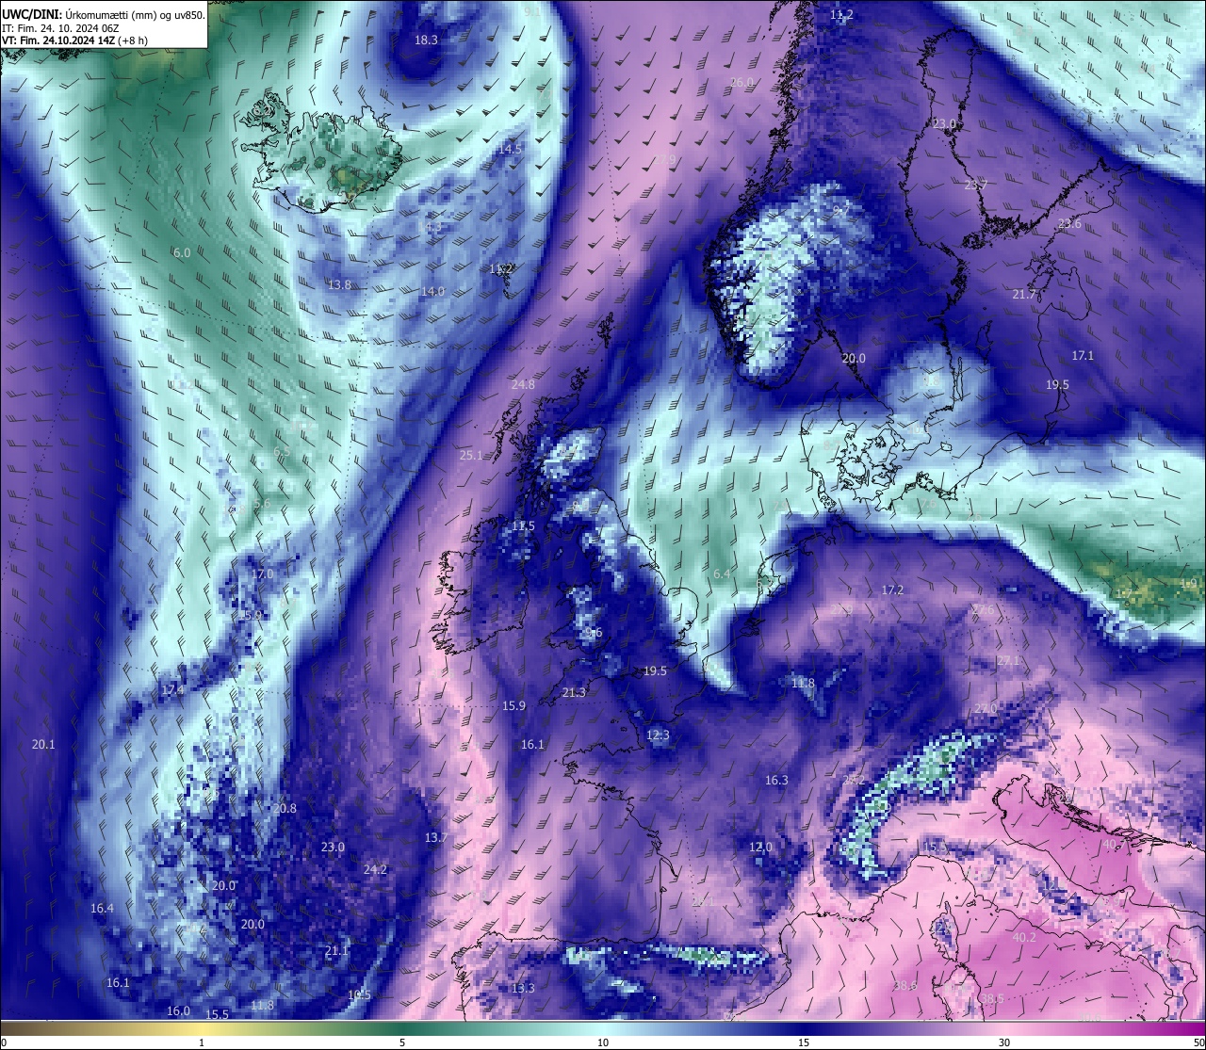
Task: Click the 12.0 value label
Action: (x=760, y=847)
